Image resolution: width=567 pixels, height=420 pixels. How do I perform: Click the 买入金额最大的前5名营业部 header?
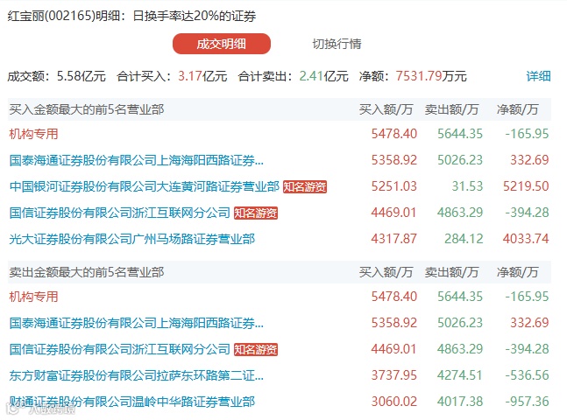click(x=87, y=109)
